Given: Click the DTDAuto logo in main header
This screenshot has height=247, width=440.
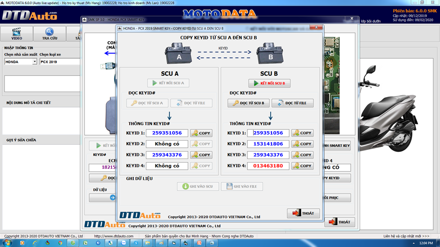Looking at the screenshot, I should (29, 15).
